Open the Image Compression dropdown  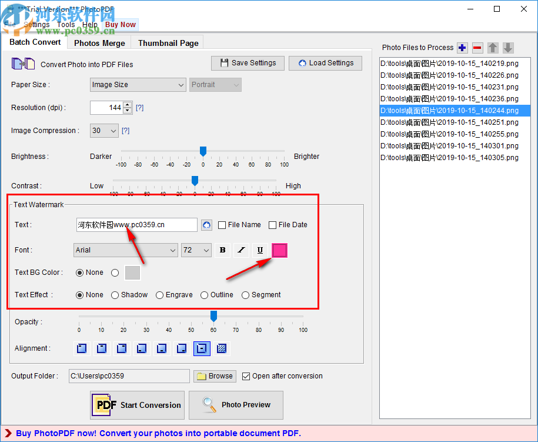point(104,131)
